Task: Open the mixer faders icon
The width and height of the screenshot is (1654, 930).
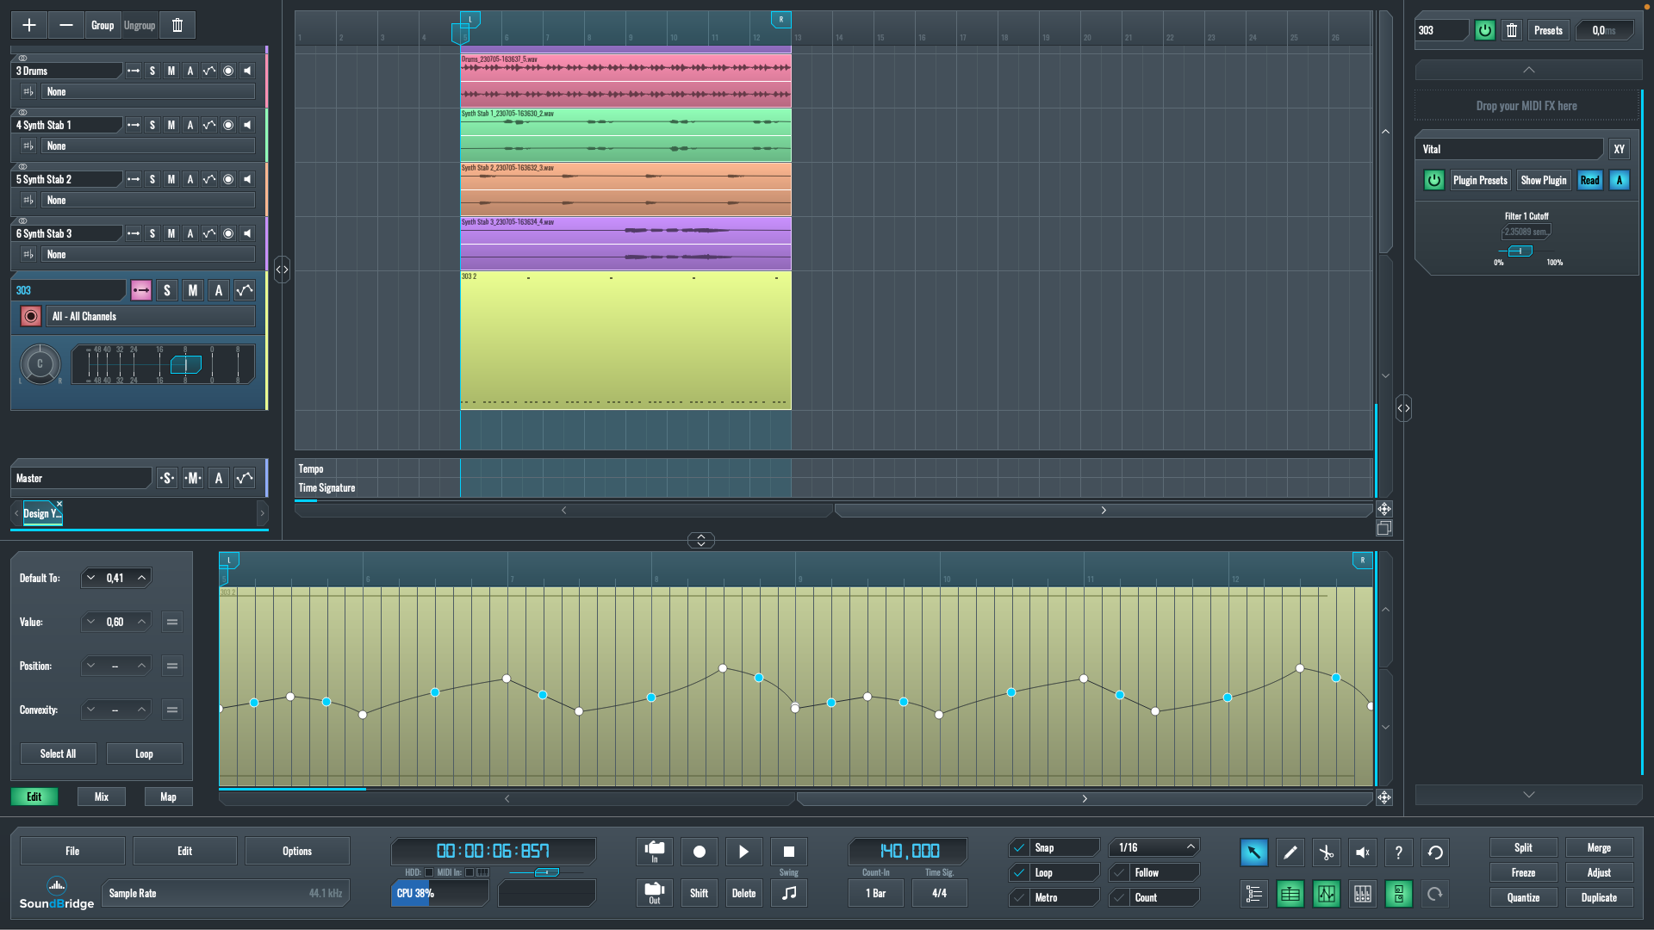Action: click(x=1362, y=894)
